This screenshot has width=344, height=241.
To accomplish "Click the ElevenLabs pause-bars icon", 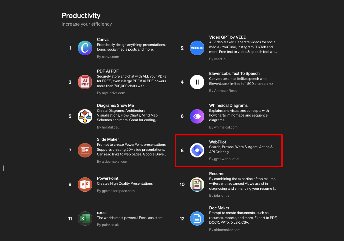I will pos(197,82).
